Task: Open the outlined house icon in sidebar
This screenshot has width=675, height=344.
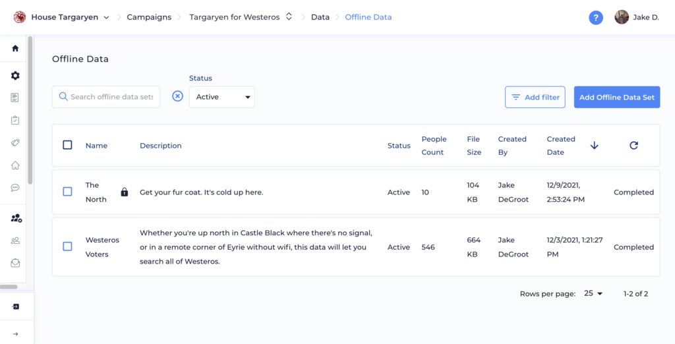Action: [x=15, y=165]
